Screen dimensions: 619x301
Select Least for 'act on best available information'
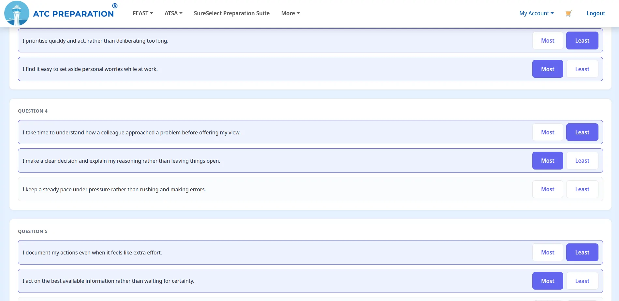(582, 281)
